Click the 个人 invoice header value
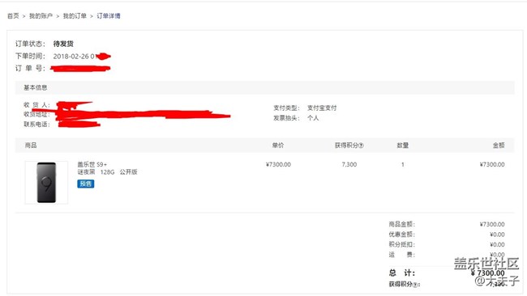527x296 pixels. tap(313, 118)
